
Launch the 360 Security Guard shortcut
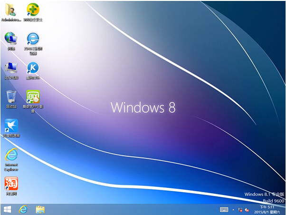(x=33, y=10)
